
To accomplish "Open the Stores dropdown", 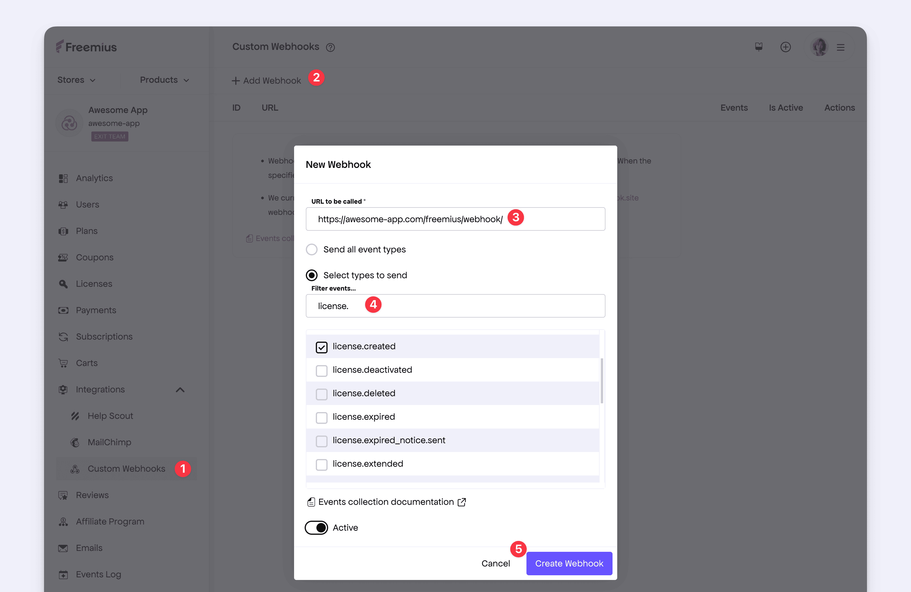I will coord(76,80).
